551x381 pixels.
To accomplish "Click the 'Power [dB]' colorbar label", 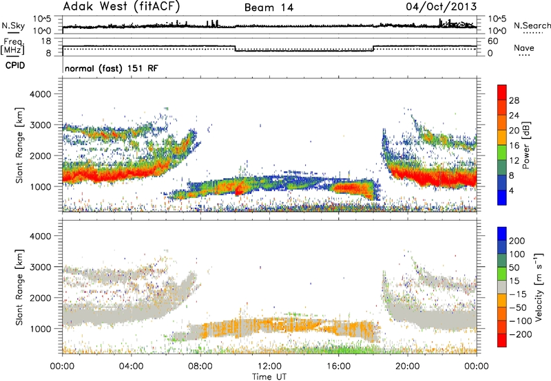I will 526,145.
